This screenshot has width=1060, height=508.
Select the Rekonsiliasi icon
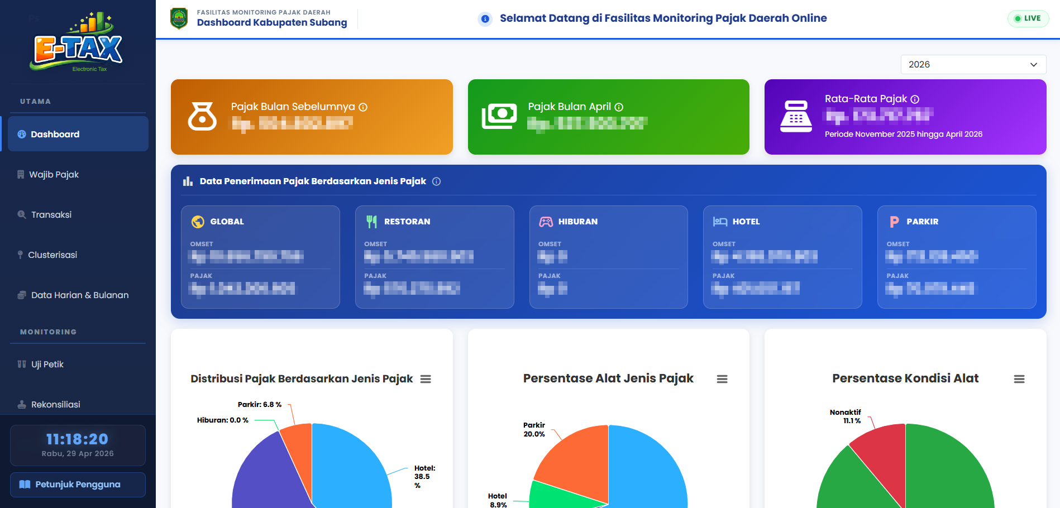(x=21, y=404)
